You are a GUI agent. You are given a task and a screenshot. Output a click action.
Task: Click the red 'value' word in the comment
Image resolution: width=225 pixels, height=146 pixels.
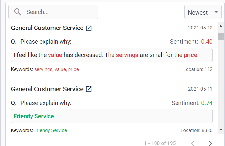(55, 55)
